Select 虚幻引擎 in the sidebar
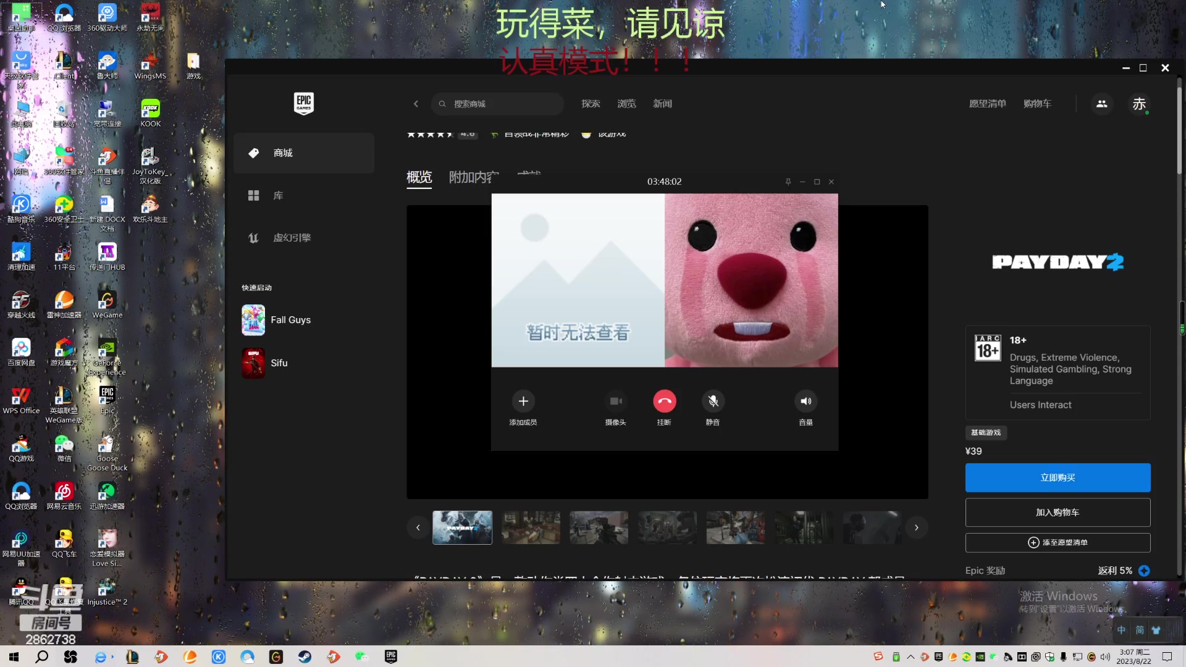 coord(304,238)
